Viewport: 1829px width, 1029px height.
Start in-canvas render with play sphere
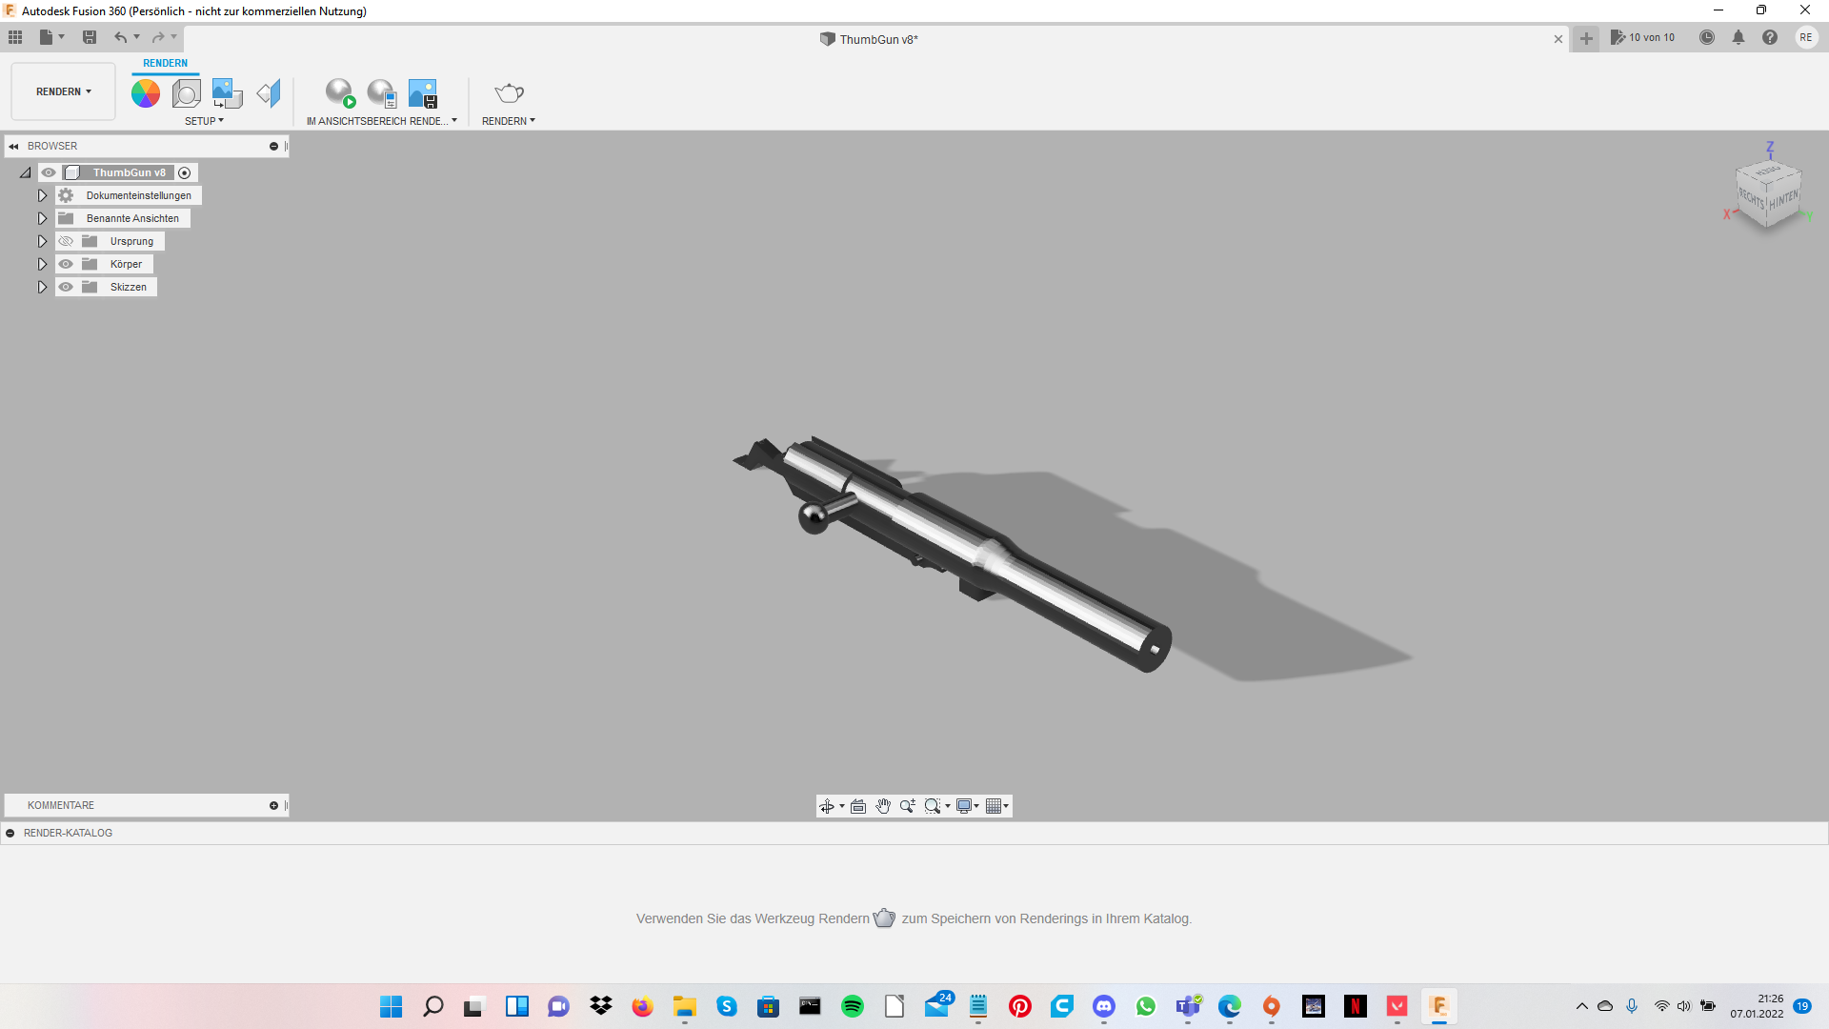click(x=339, y=92)
